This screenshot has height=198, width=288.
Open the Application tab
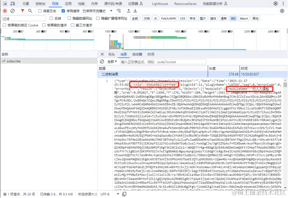pos(68,4)
